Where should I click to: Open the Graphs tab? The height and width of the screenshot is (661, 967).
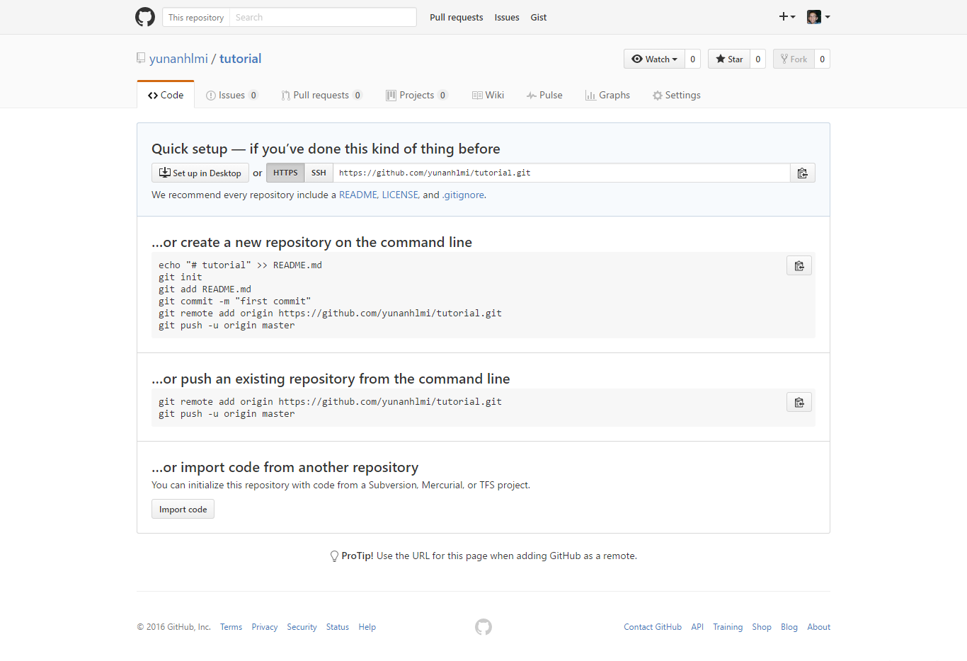[607, 96]
